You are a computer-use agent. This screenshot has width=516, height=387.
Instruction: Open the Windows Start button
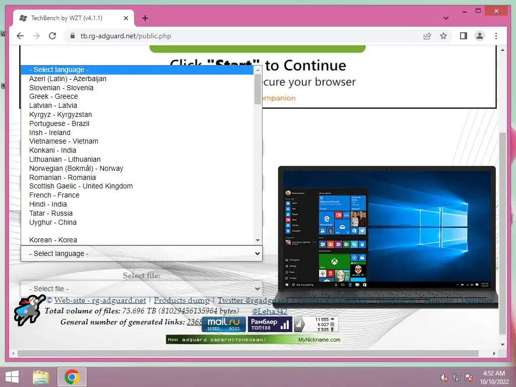12,377
